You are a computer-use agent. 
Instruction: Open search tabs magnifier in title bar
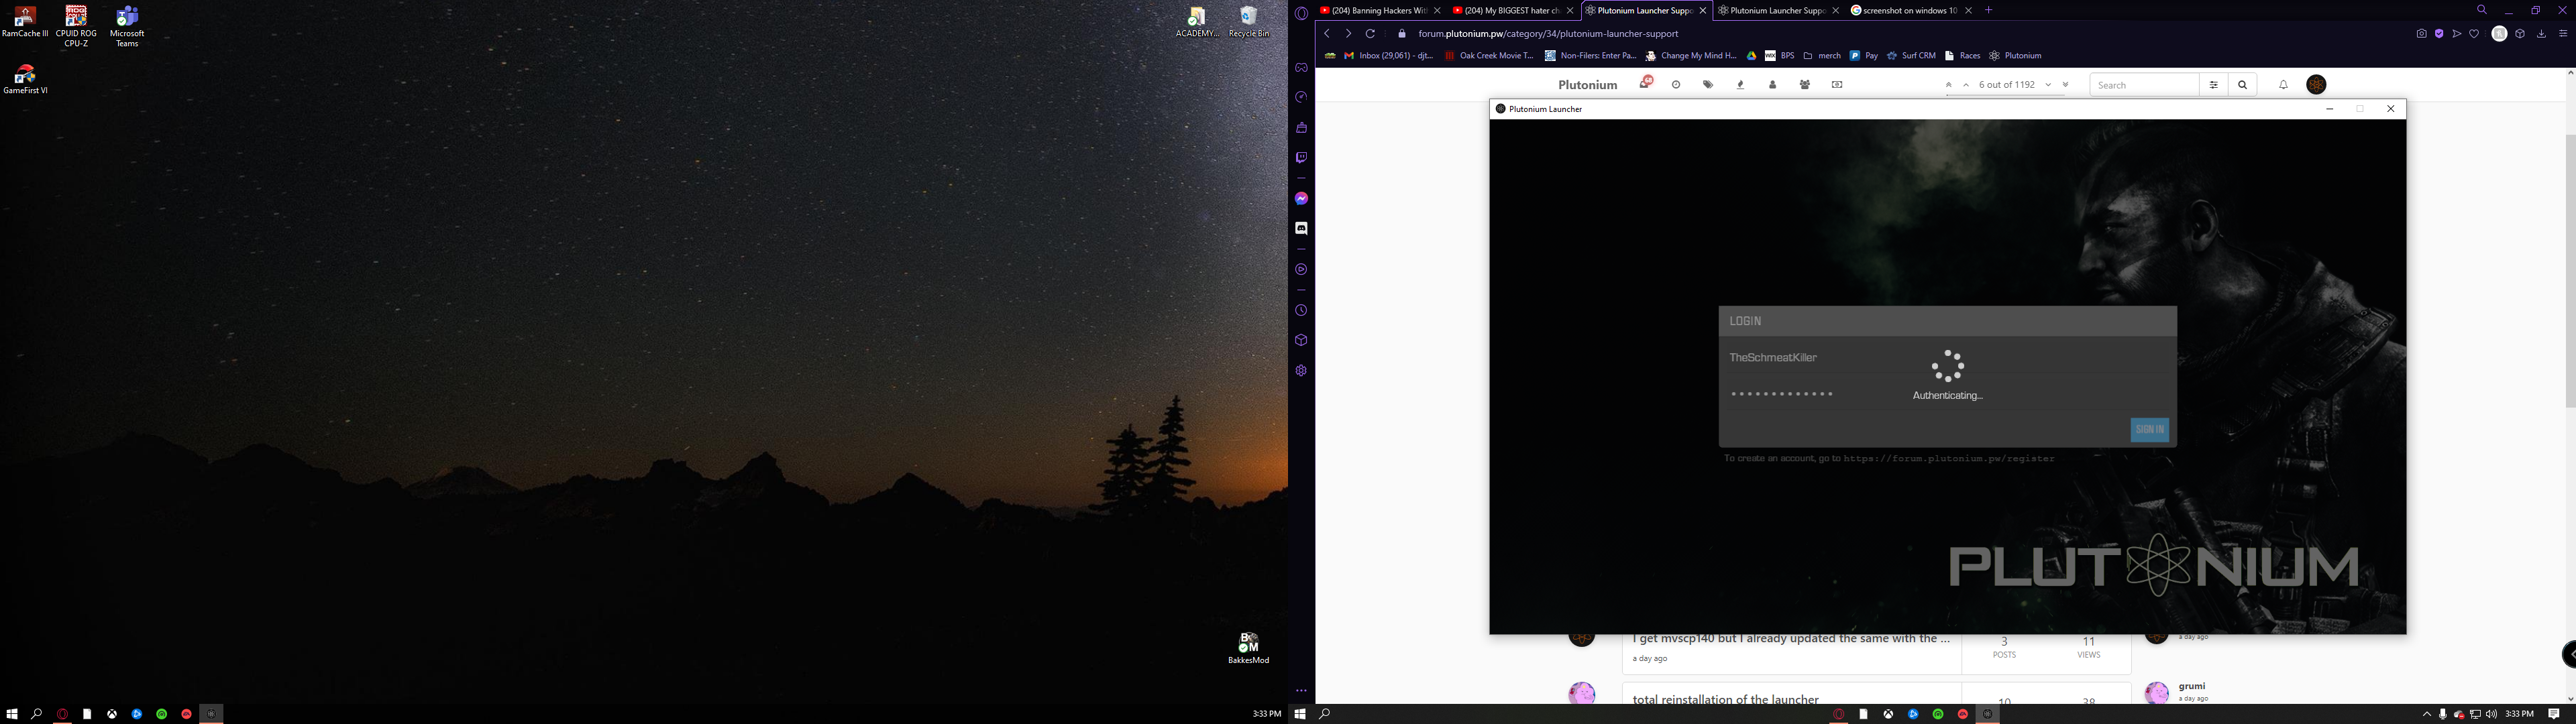2482,10
